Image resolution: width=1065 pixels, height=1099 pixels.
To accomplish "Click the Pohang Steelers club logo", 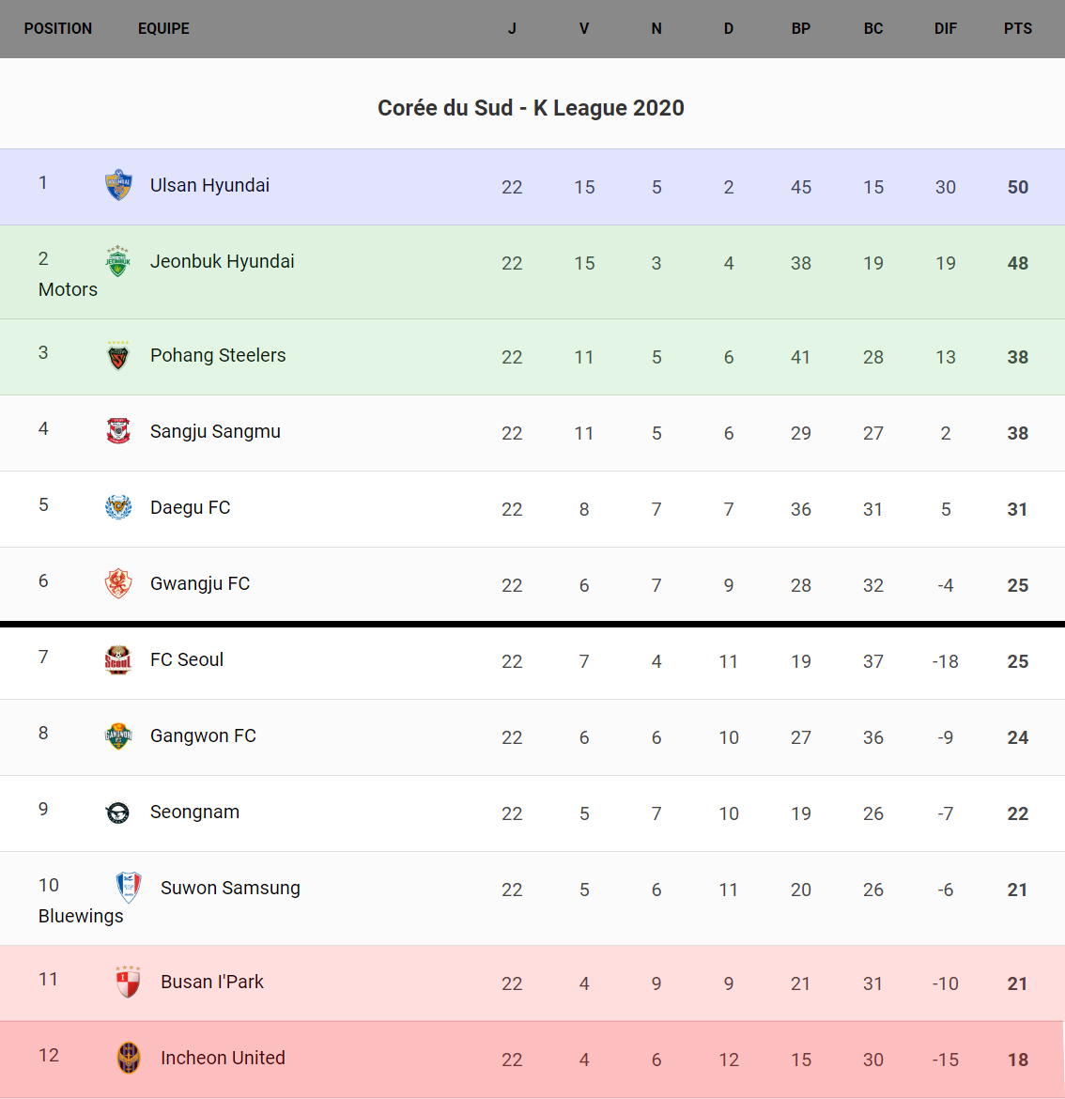I will tap(118, 356).
